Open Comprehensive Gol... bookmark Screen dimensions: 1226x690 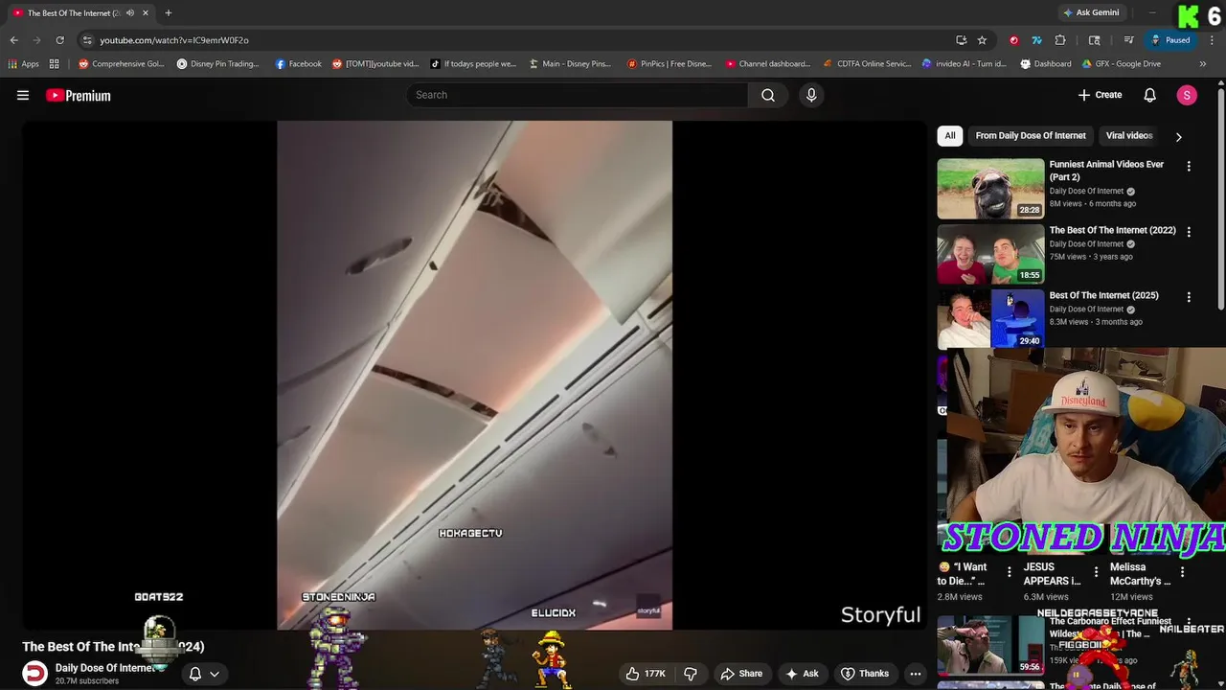pyautogui.click(x=122, y=64)
